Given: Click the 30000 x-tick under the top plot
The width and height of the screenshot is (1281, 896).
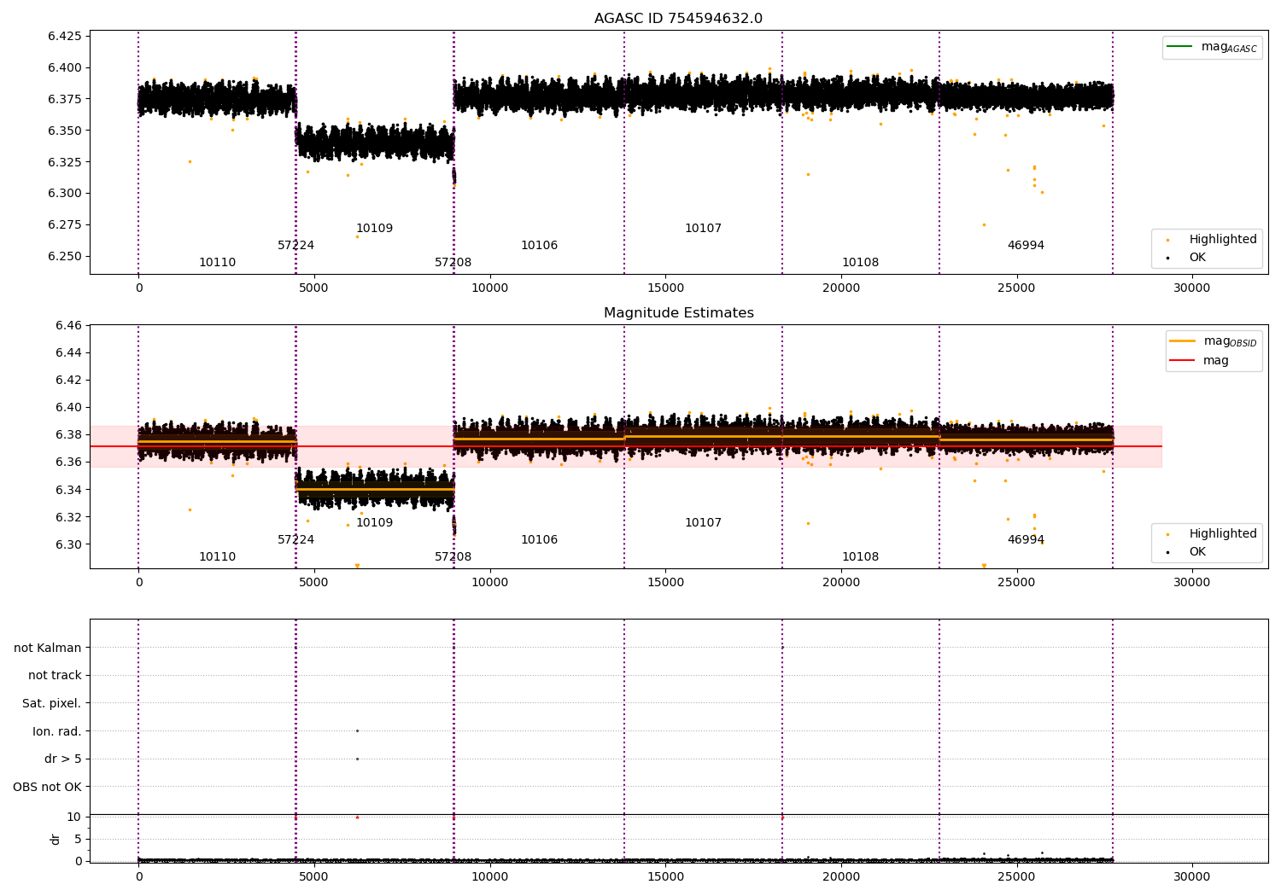Looking at the screenshot, I should click(x=1191, y=288).
